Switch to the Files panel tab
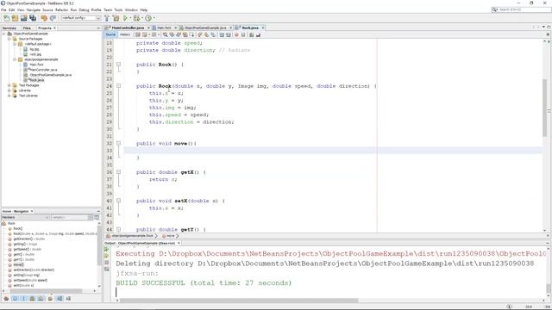This screenshot has height=310, width=552. click(27, 28)
